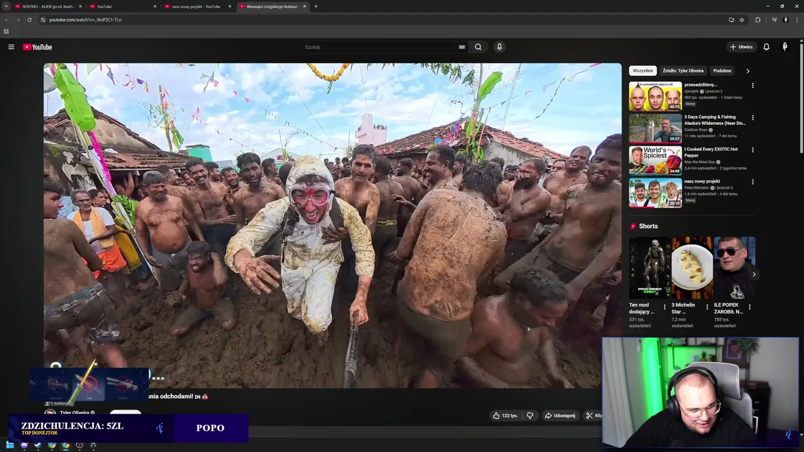Viewport: 804px width, 452px height.
Task: Open 3 Days Camping & Fishing video thumbnail
Action: pyautogui.click(x=655, y=129)
